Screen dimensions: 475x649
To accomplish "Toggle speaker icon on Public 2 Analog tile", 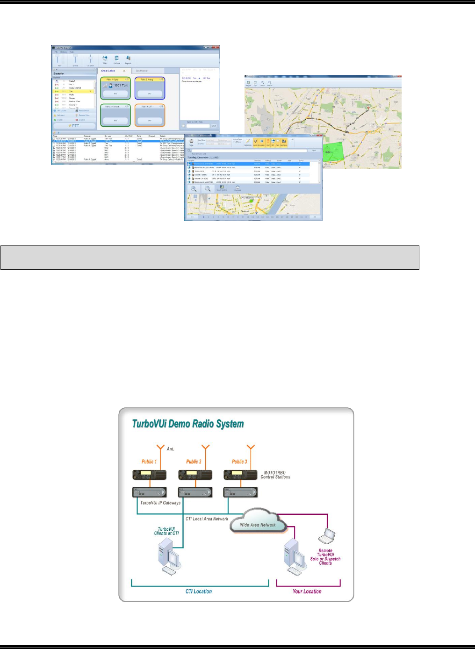I will click(x=161, y=79).
